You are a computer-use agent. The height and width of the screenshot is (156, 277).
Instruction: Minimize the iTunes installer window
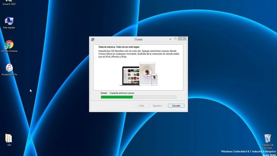click(170, 39)
